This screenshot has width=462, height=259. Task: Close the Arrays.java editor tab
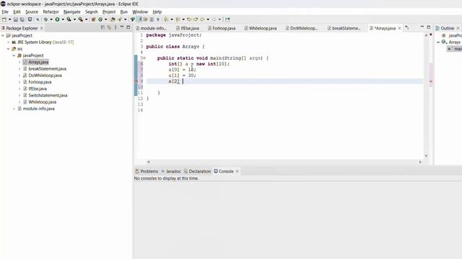tap(399, 28)
